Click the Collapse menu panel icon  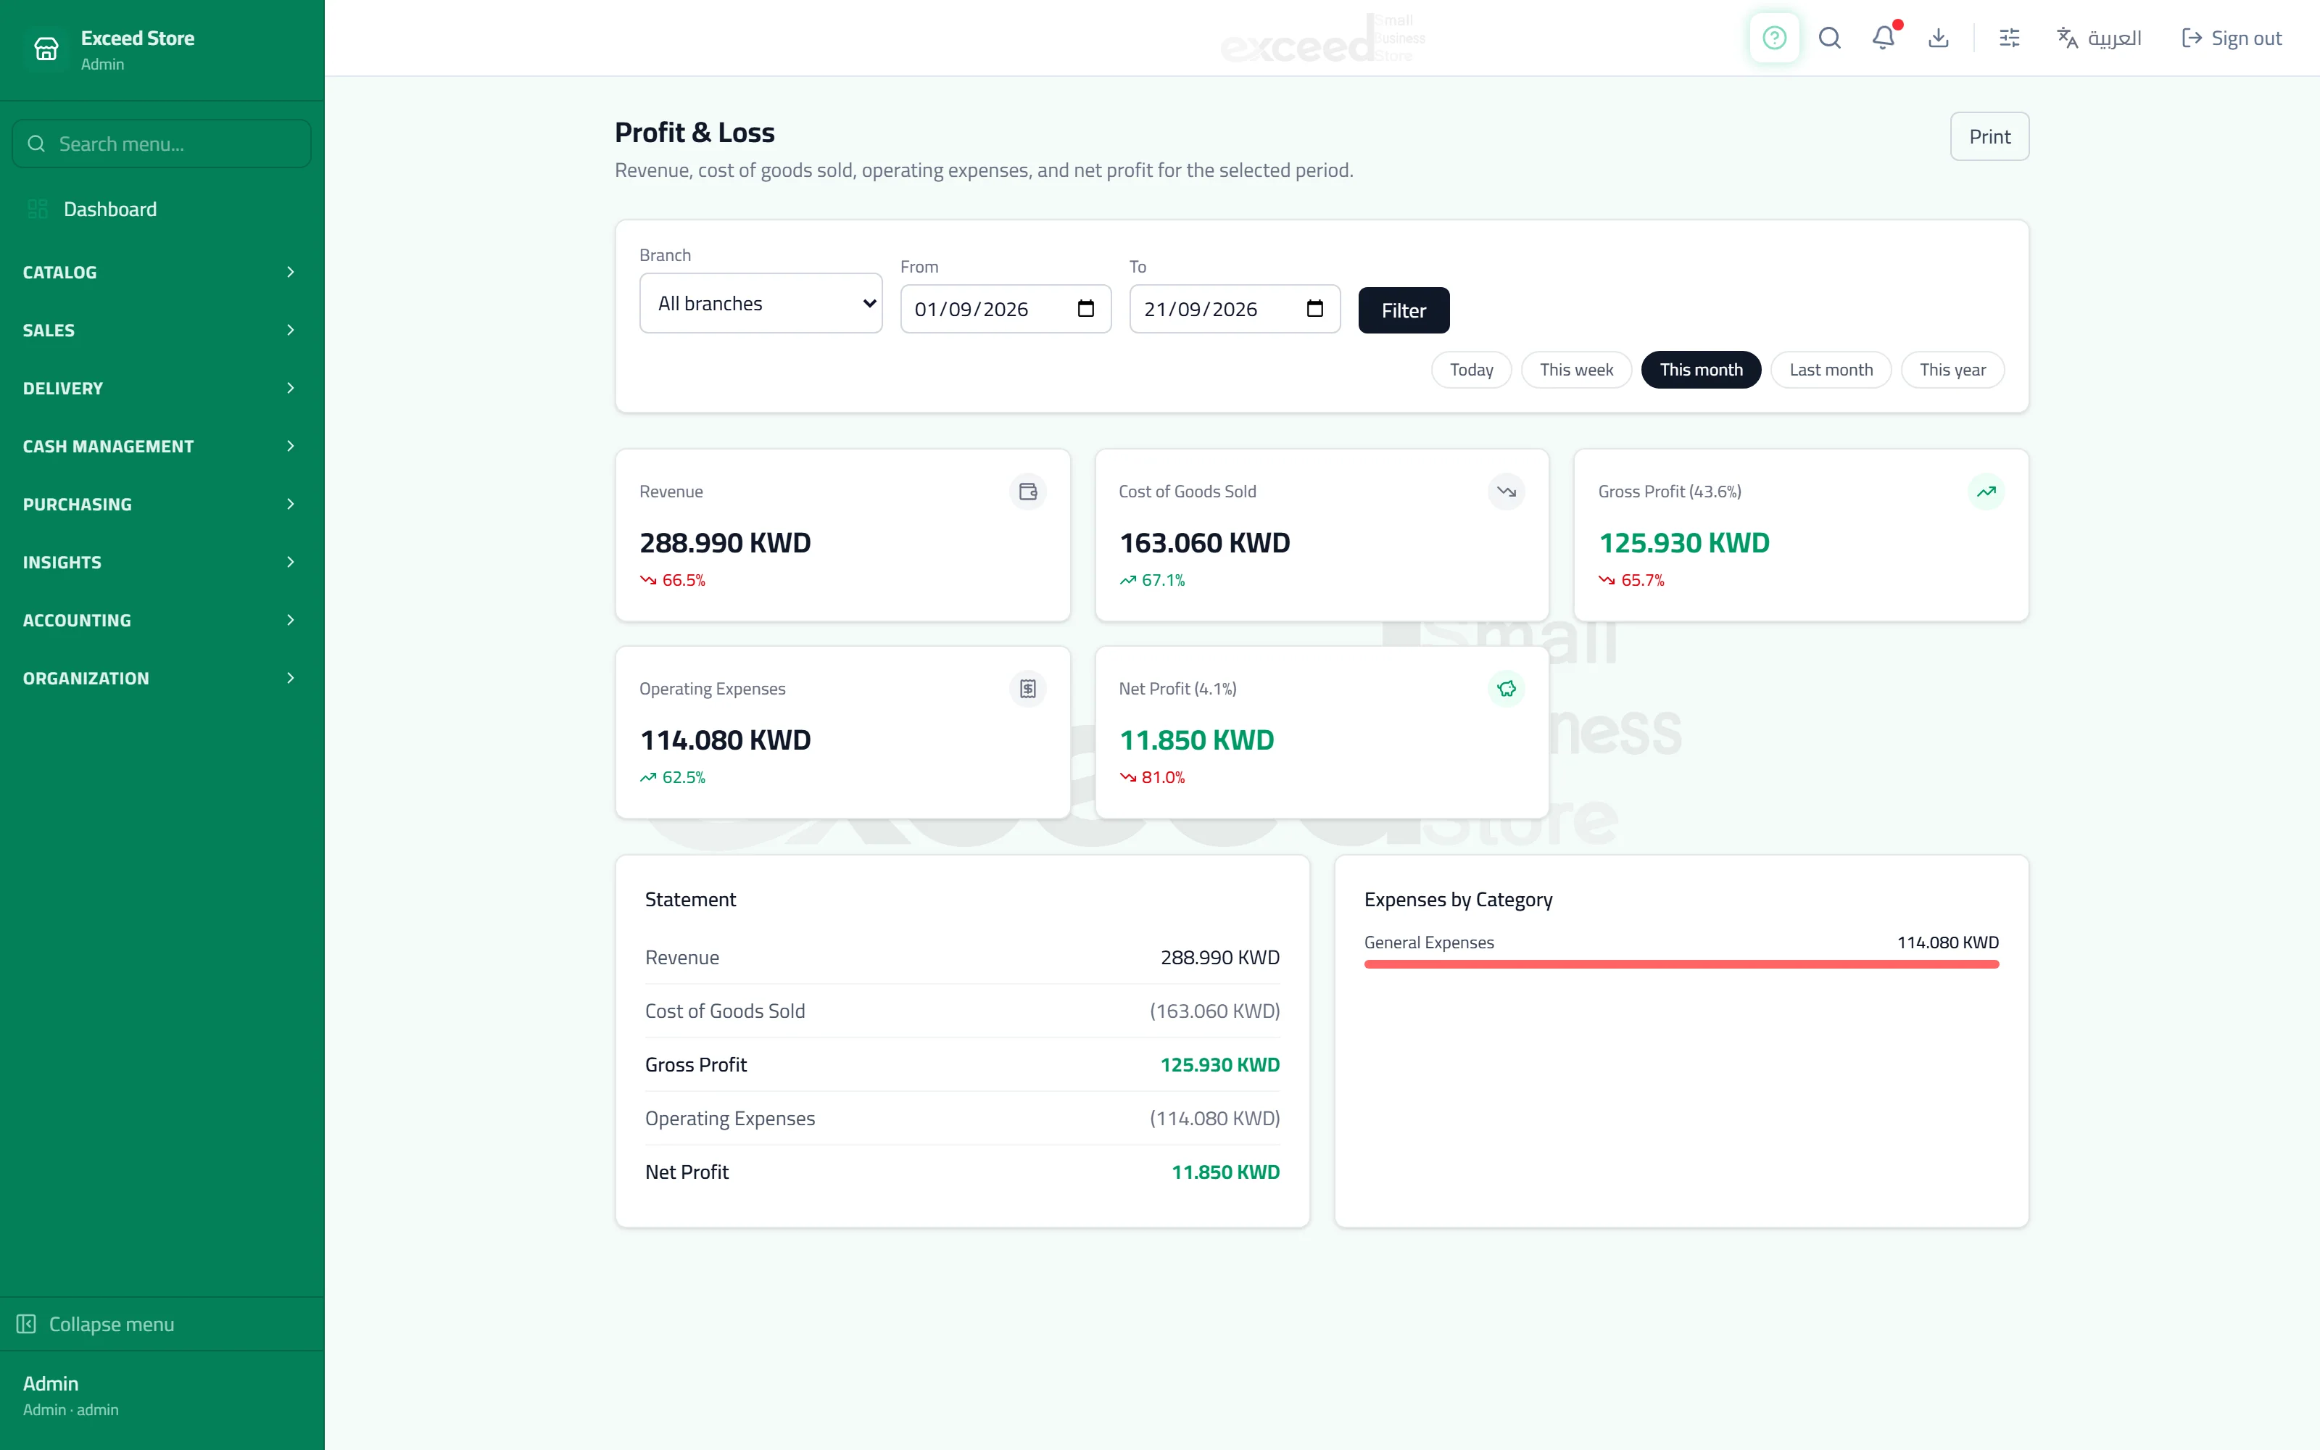[x=26, y=1323]
